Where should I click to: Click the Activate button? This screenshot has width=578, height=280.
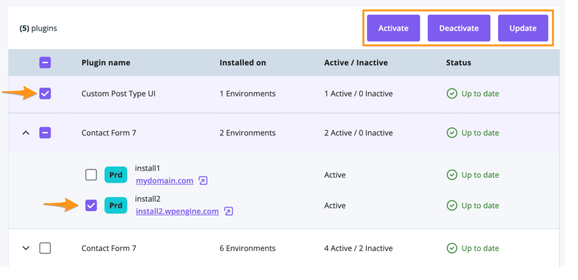click(393, 28)
